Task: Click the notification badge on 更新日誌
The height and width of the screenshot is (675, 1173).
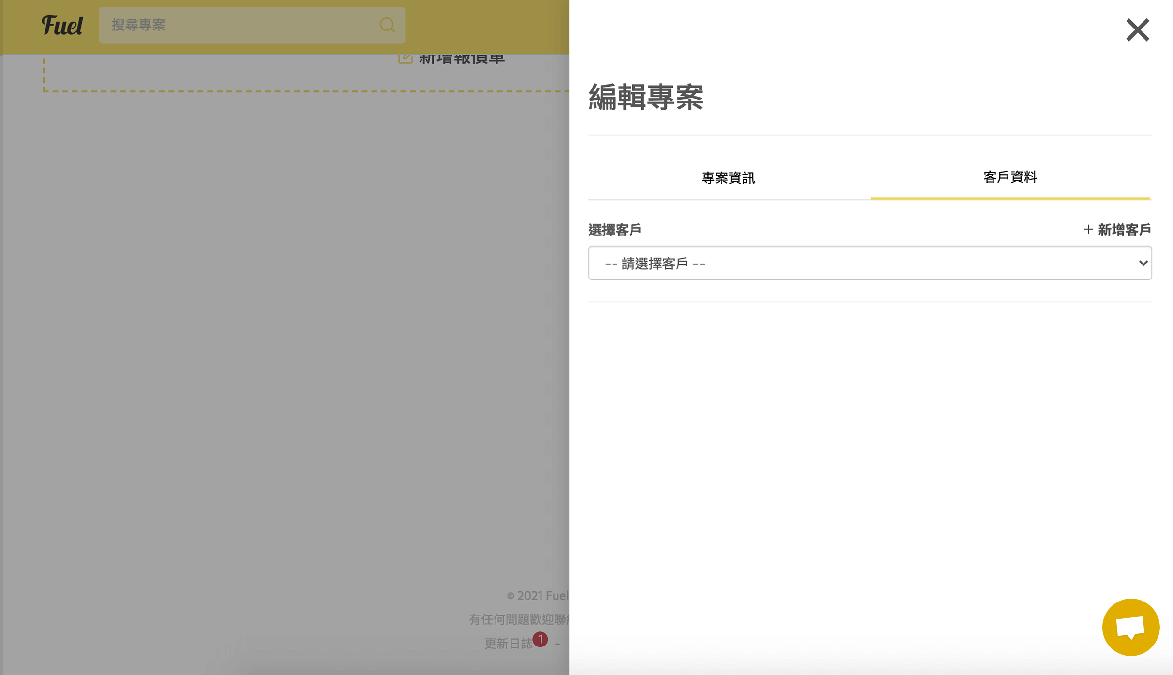Action: [x=541, y=639]
